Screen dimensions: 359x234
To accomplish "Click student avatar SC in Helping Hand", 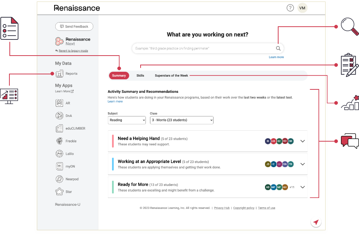I will pos(279,141).
